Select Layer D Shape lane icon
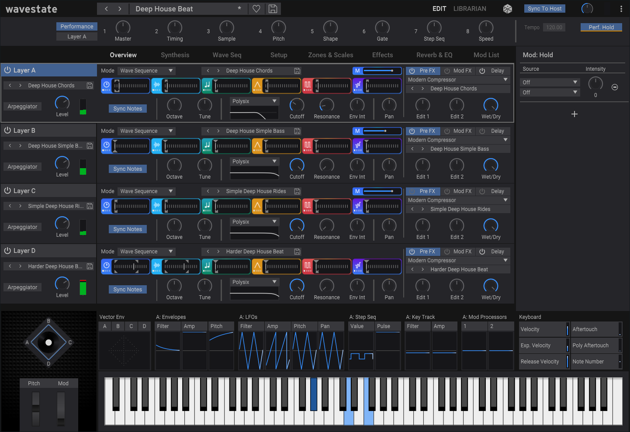630x432 pixels. 257,266
